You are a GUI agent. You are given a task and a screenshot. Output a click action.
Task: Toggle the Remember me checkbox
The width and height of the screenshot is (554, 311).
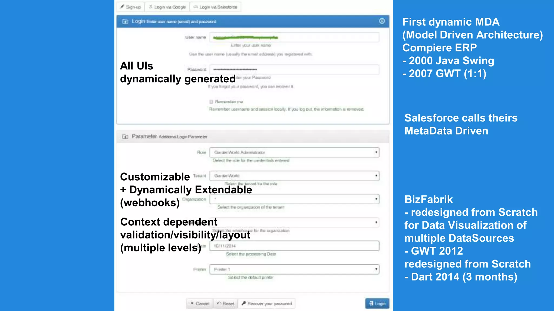tap(211, 102)
